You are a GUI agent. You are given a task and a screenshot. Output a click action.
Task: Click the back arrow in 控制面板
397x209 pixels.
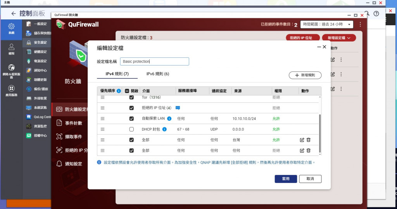(x=14, y=14)
